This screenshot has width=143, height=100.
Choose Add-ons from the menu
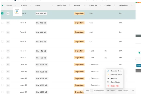click(115, 78)
